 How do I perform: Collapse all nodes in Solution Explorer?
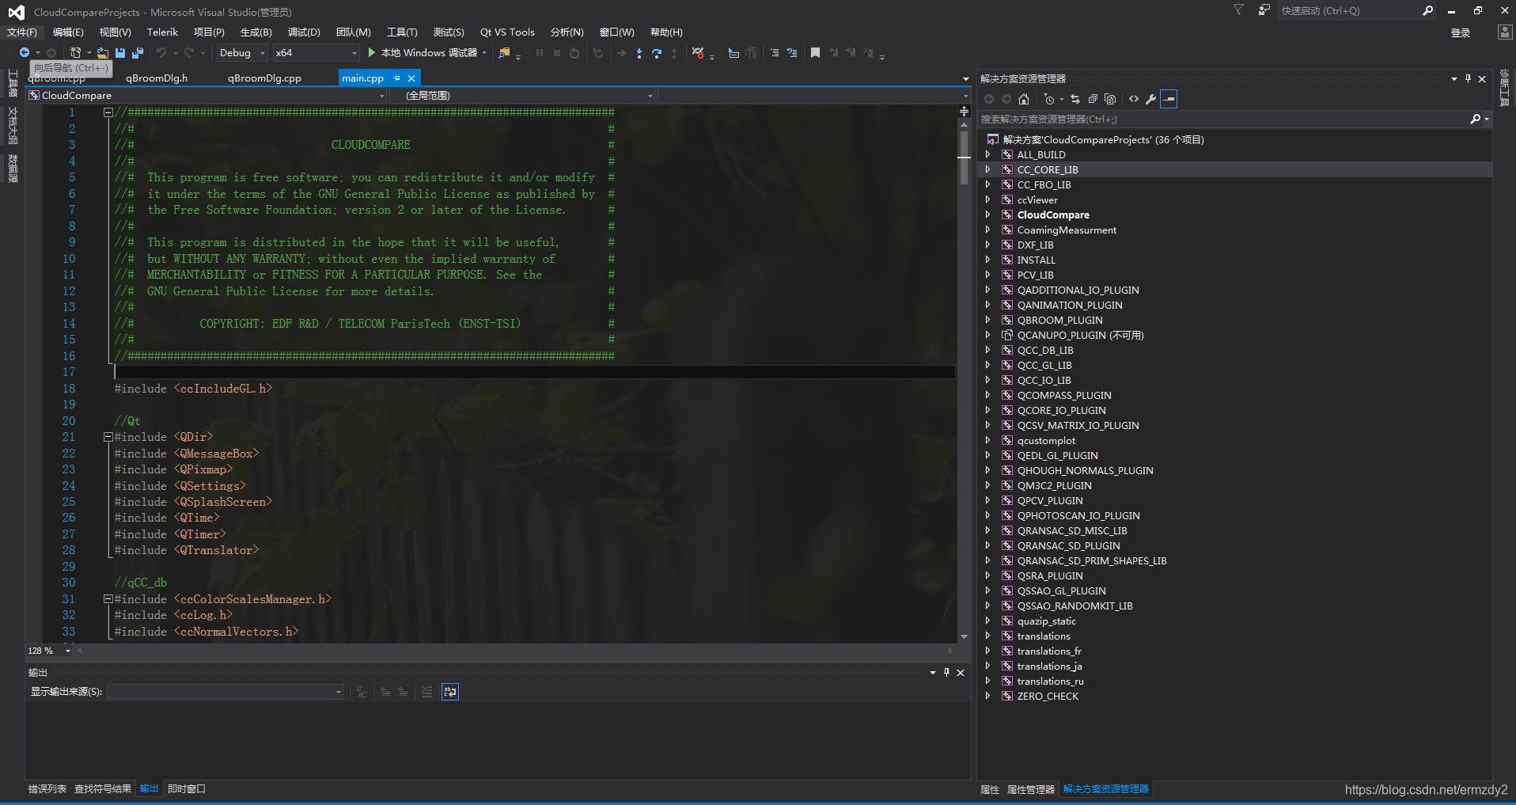point(1093,99)
